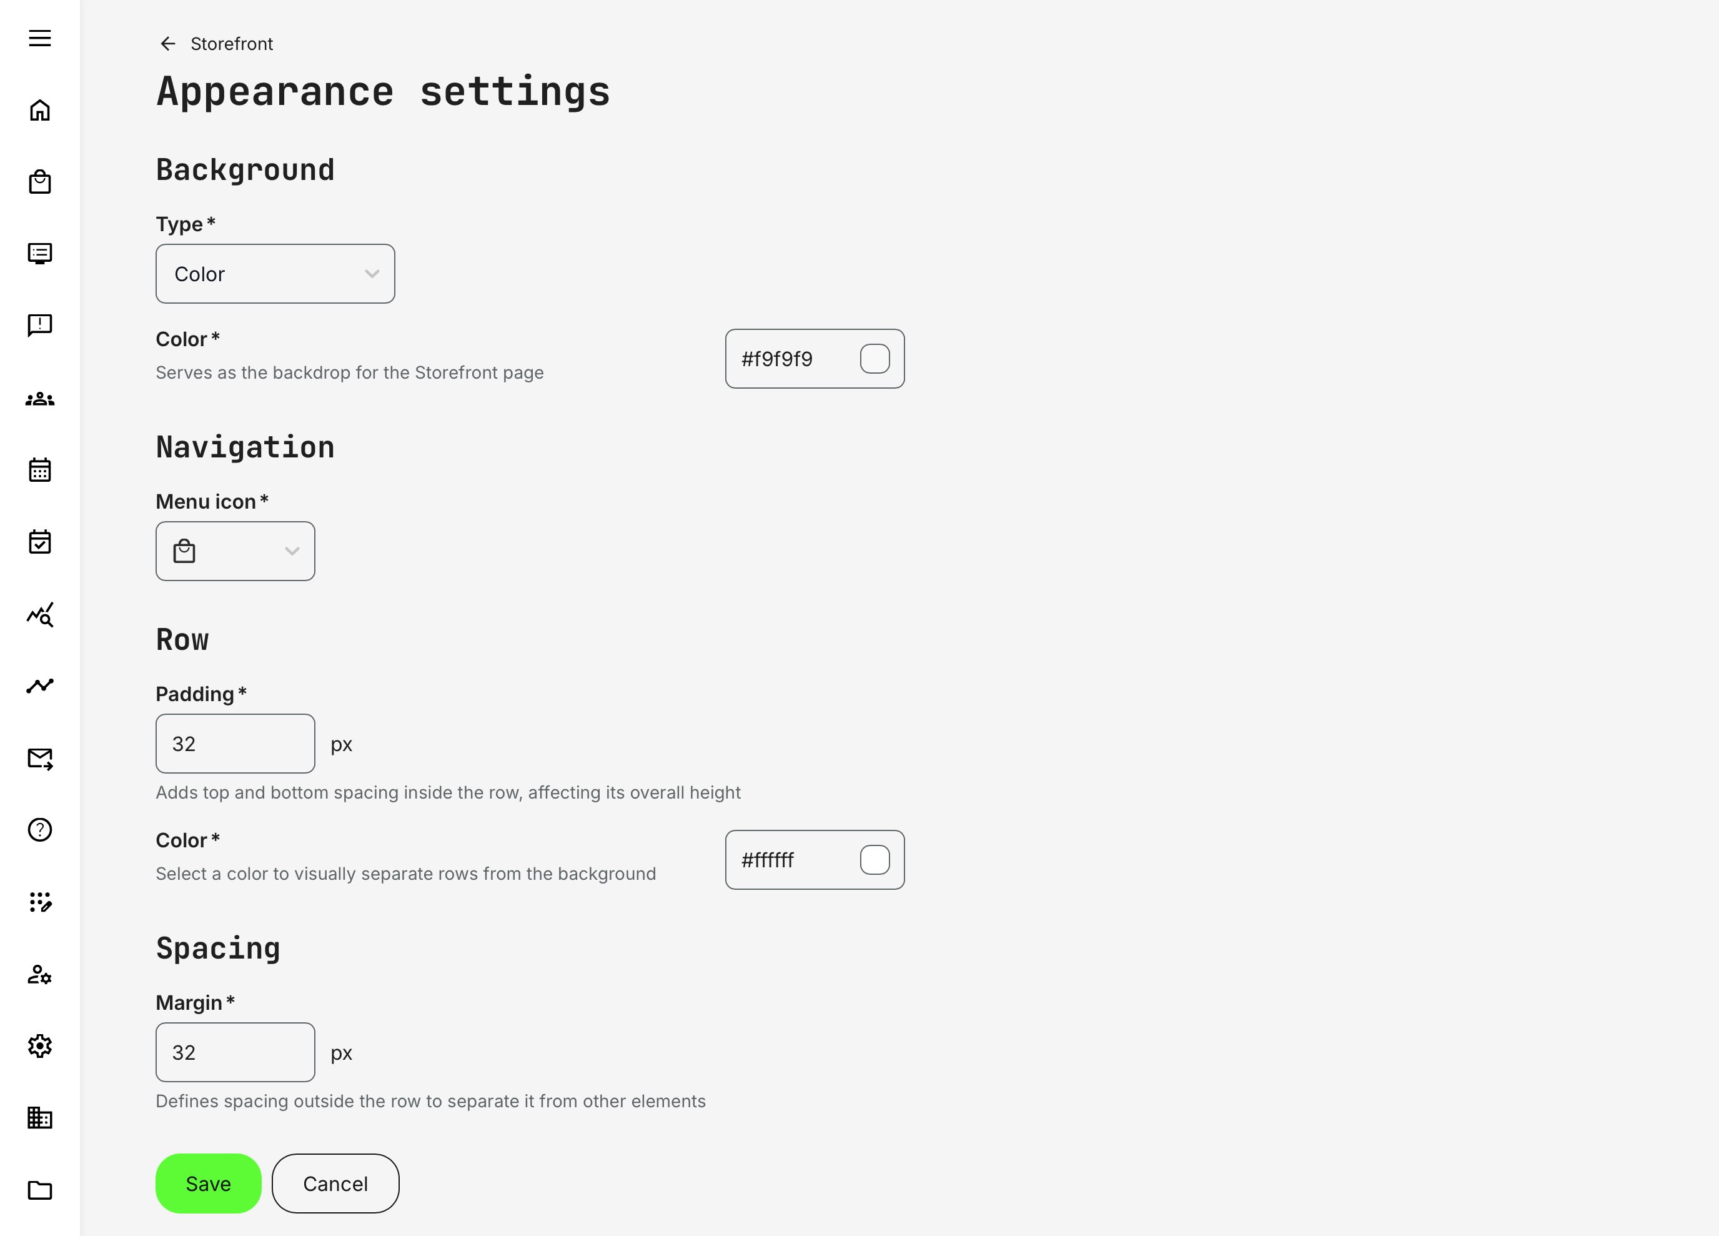This screenshot has width=1719, height=1236.
Task: Click the row Padding input field
Action: 235,744
